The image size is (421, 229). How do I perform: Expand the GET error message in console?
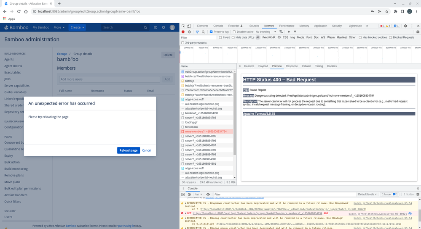[x=185, y=213]
